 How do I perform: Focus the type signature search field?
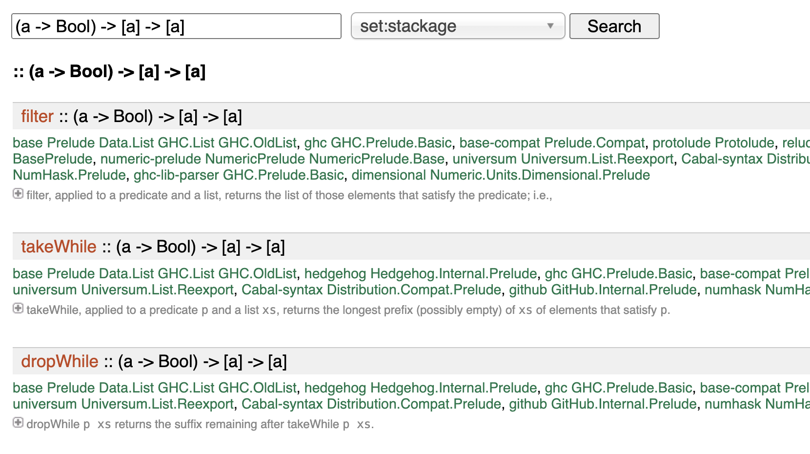176,26
